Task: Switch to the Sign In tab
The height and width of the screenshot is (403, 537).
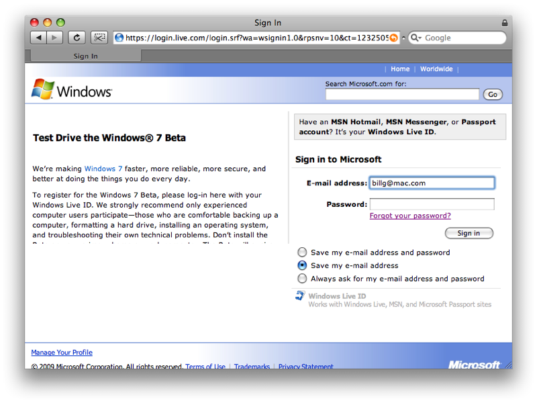Action: (86, 56)
